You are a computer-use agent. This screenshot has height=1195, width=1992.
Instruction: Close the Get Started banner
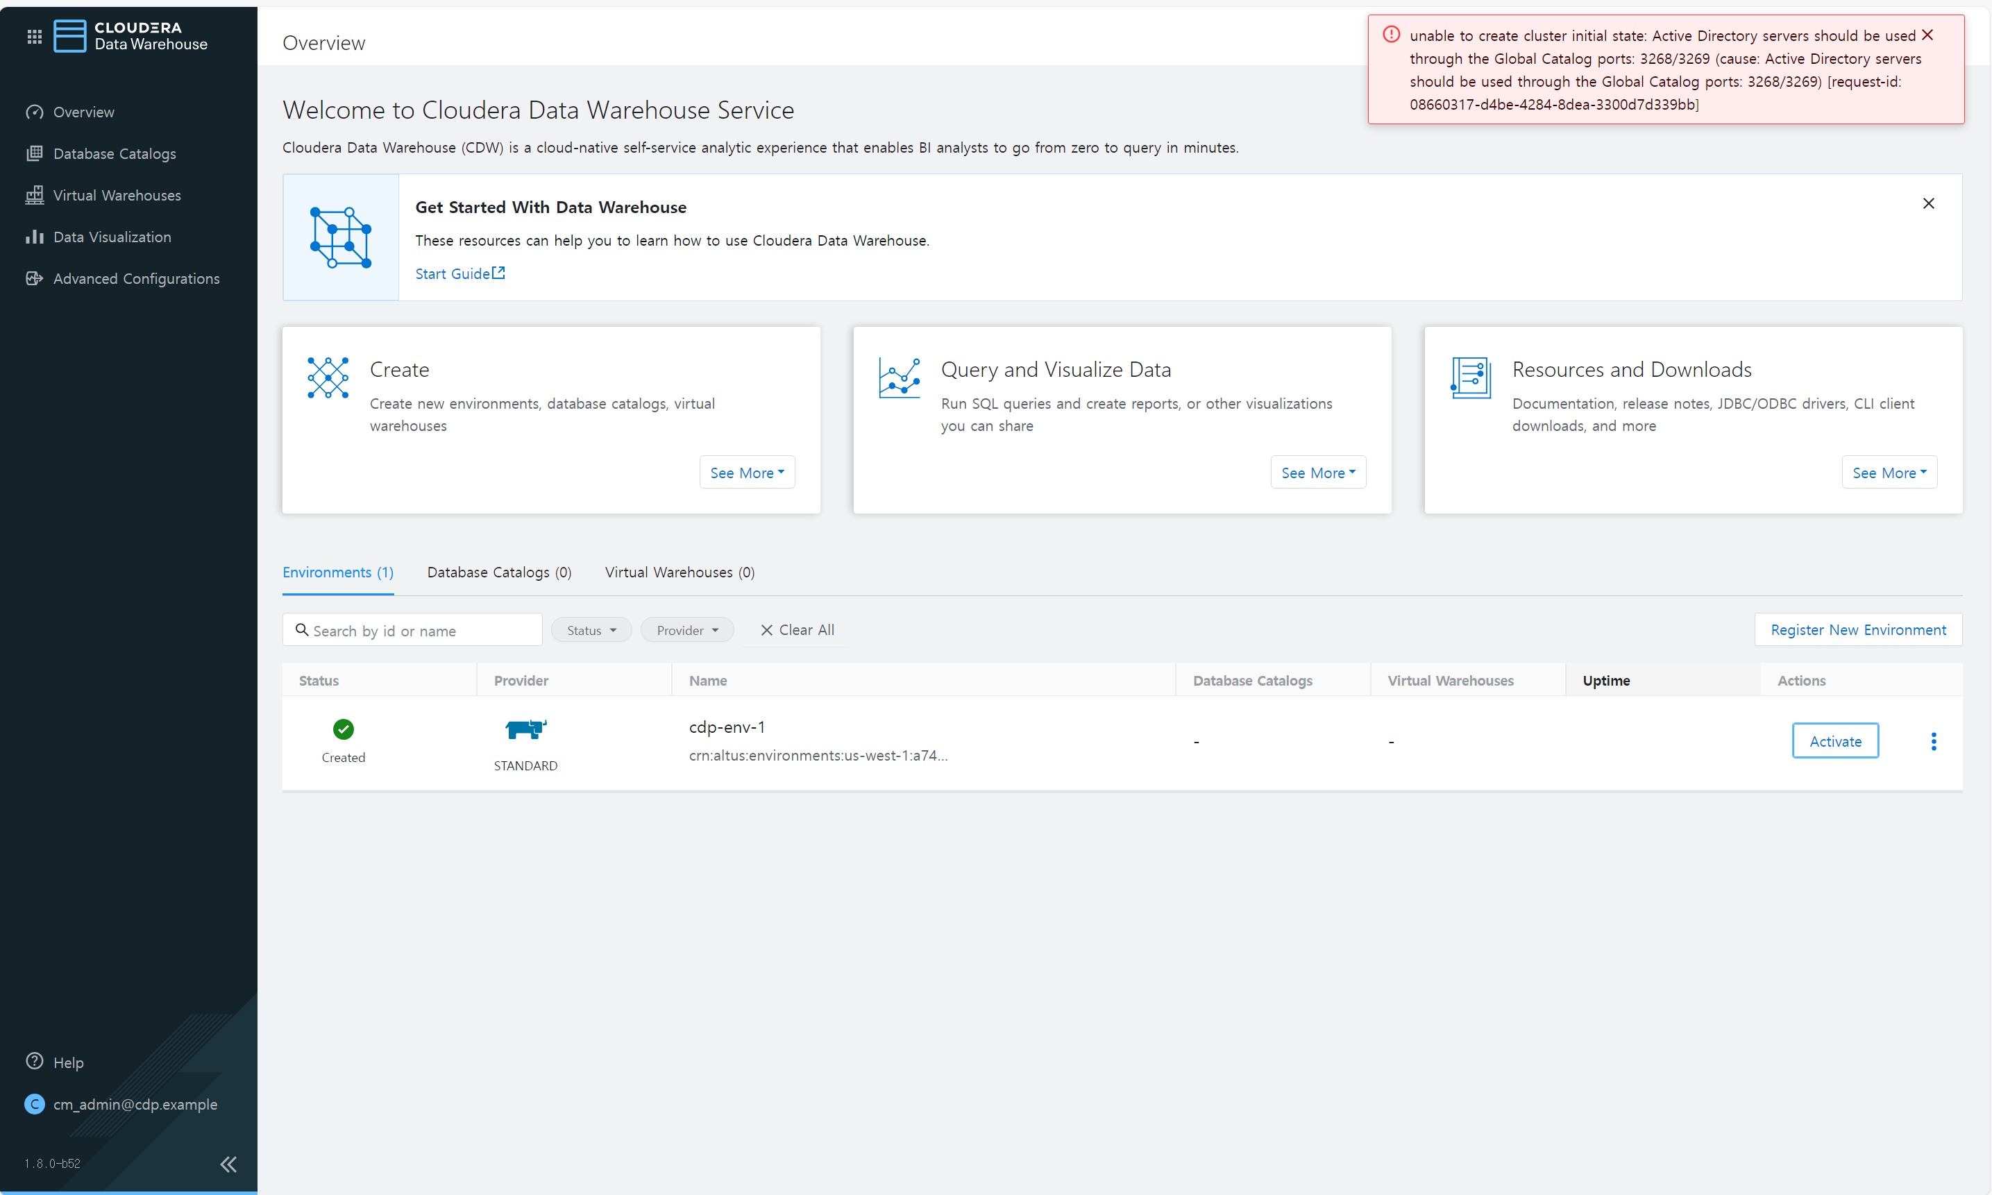pos(1927,204)
